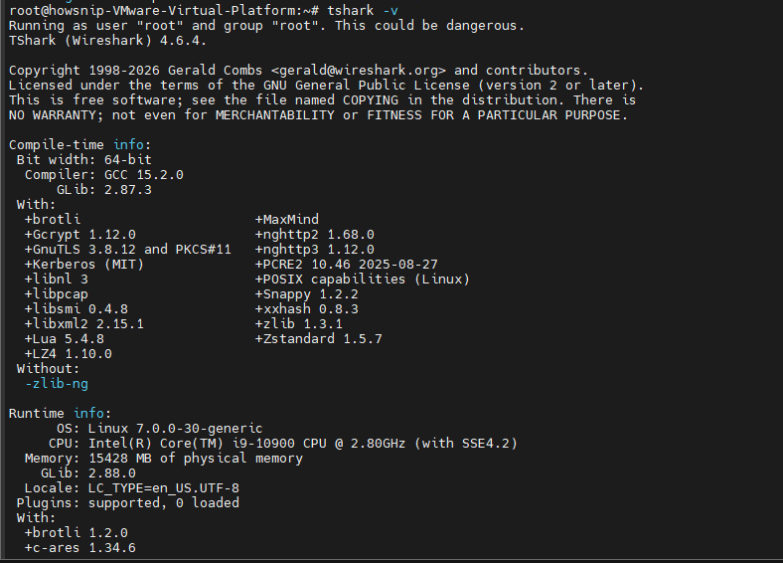Click the '+PCRE2 10.46 2025-08-27' entry

(x=346, y=265)
